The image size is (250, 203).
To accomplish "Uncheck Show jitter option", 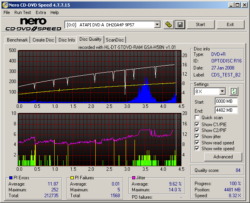I will [197, 136].
